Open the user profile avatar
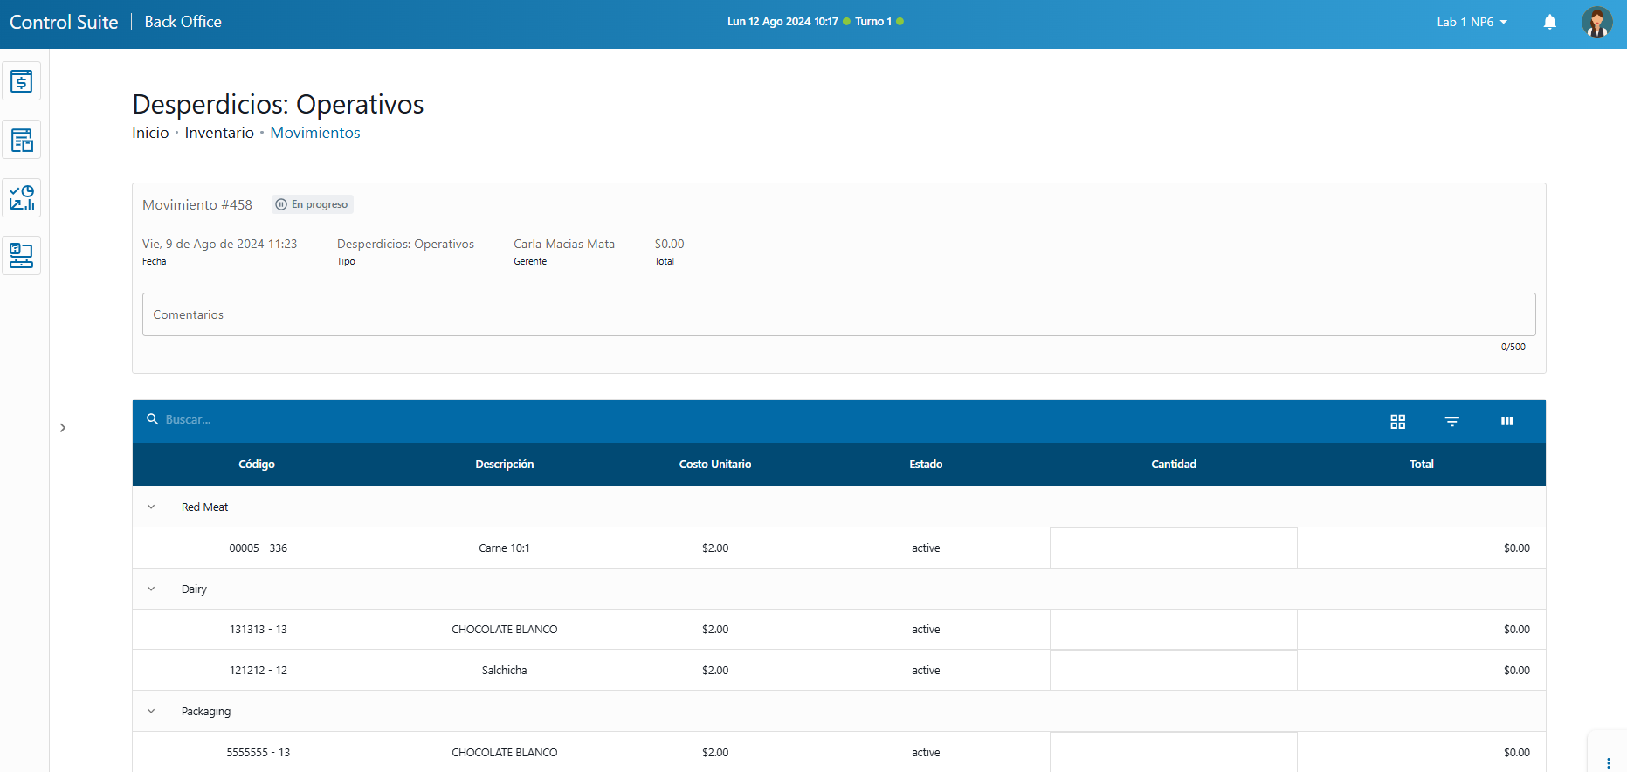 (x=1596, y=22)
